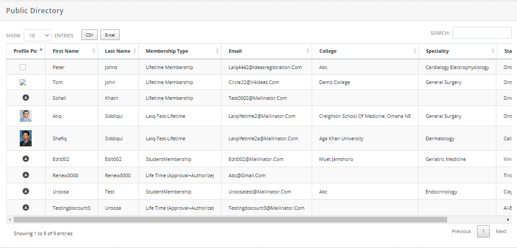Go to the Next page
Screen dimensions: 517x248
(x=501, y=231)
